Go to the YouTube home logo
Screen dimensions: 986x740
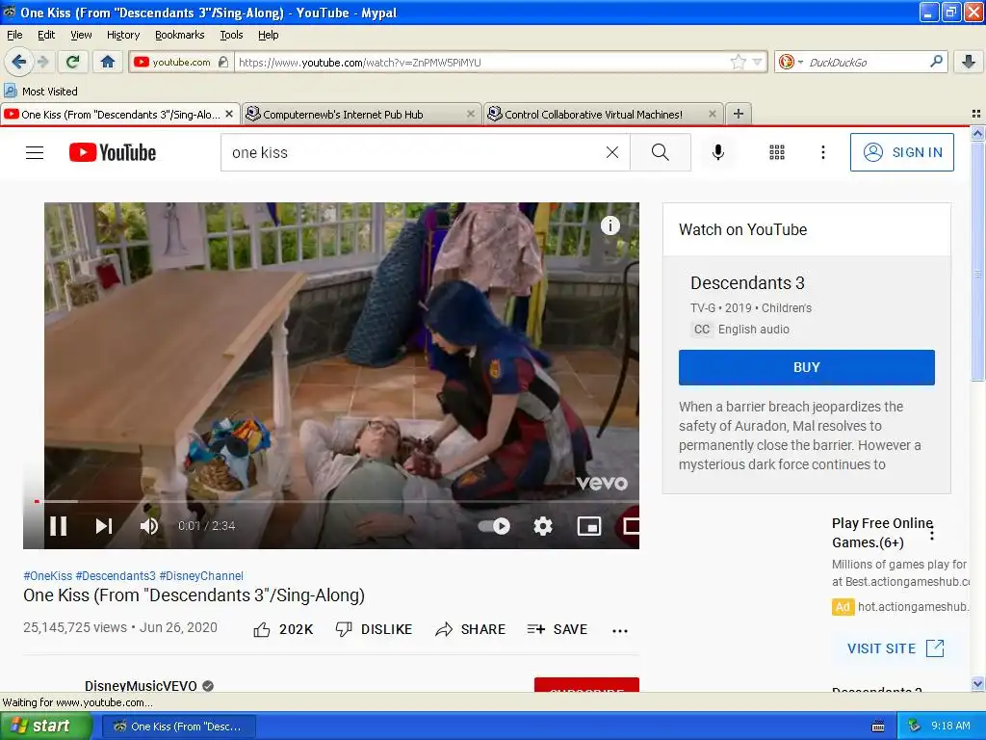113,152
